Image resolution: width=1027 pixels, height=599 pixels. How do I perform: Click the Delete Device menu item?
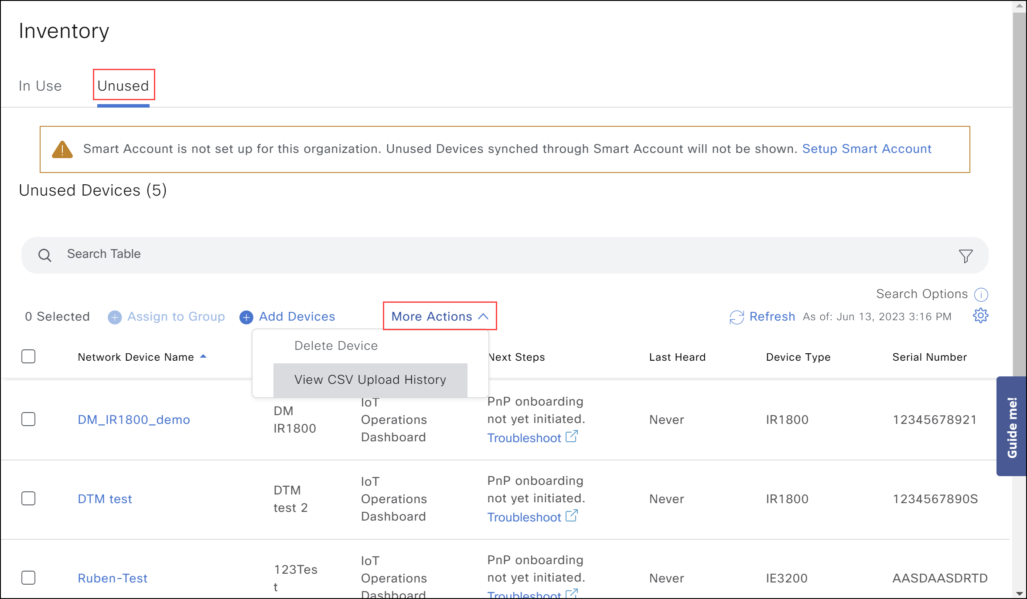coord(335,346)
